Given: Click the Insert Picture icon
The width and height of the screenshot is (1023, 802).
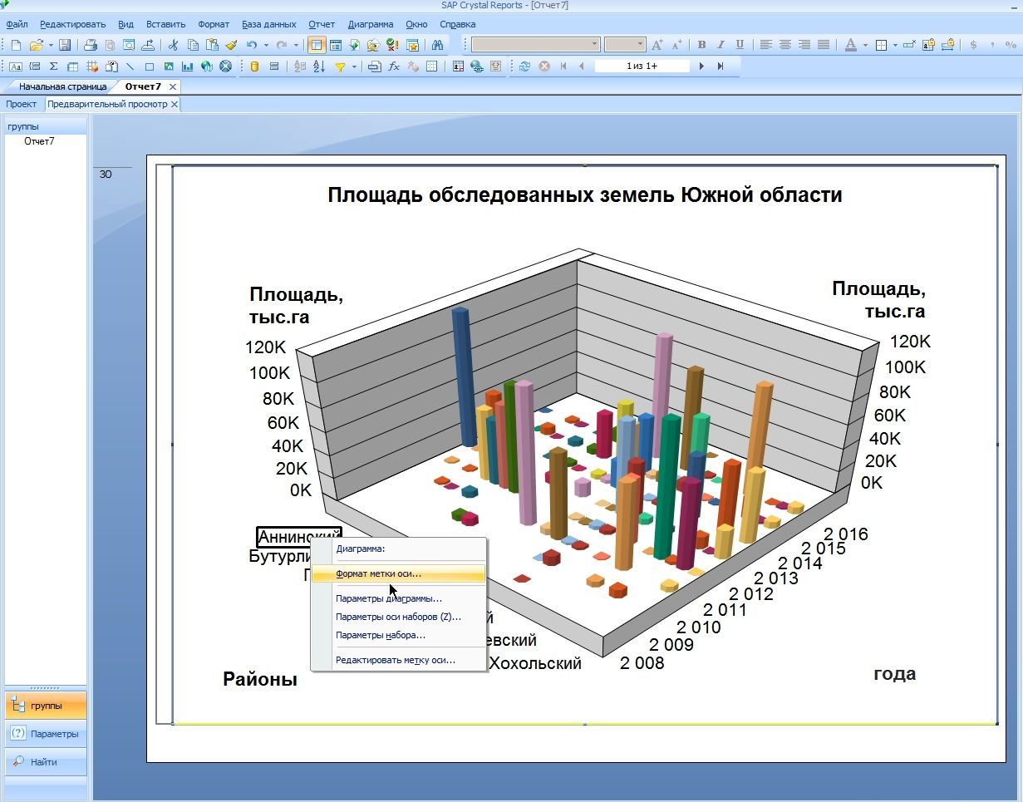Looking at the screenshot, I should click(x=169, y=66).
